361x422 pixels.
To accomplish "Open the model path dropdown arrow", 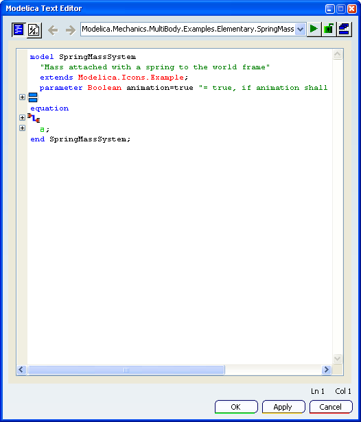I will [300, 29].
